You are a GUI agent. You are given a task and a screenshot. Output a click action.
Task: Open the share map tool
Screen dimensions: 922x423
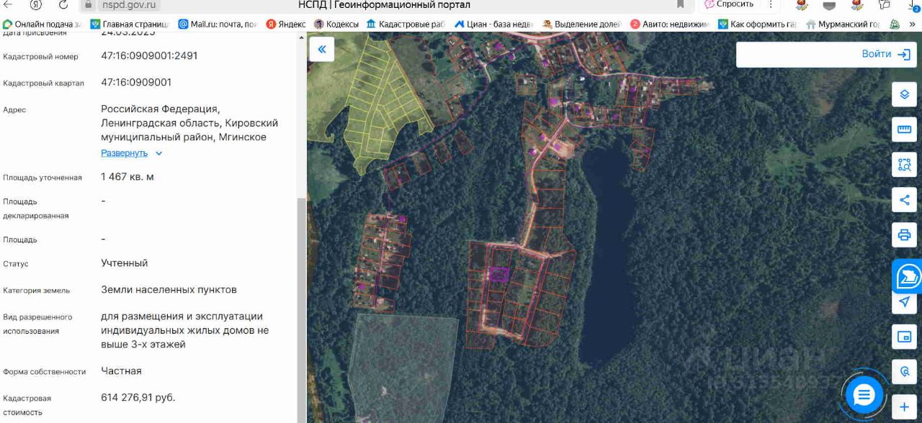click(x=904, y=200)
